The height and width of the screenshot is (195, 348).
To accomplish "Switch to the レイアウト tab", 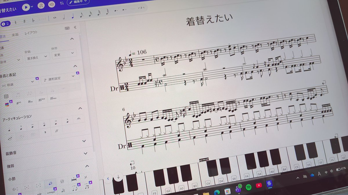I will (31, 33).
